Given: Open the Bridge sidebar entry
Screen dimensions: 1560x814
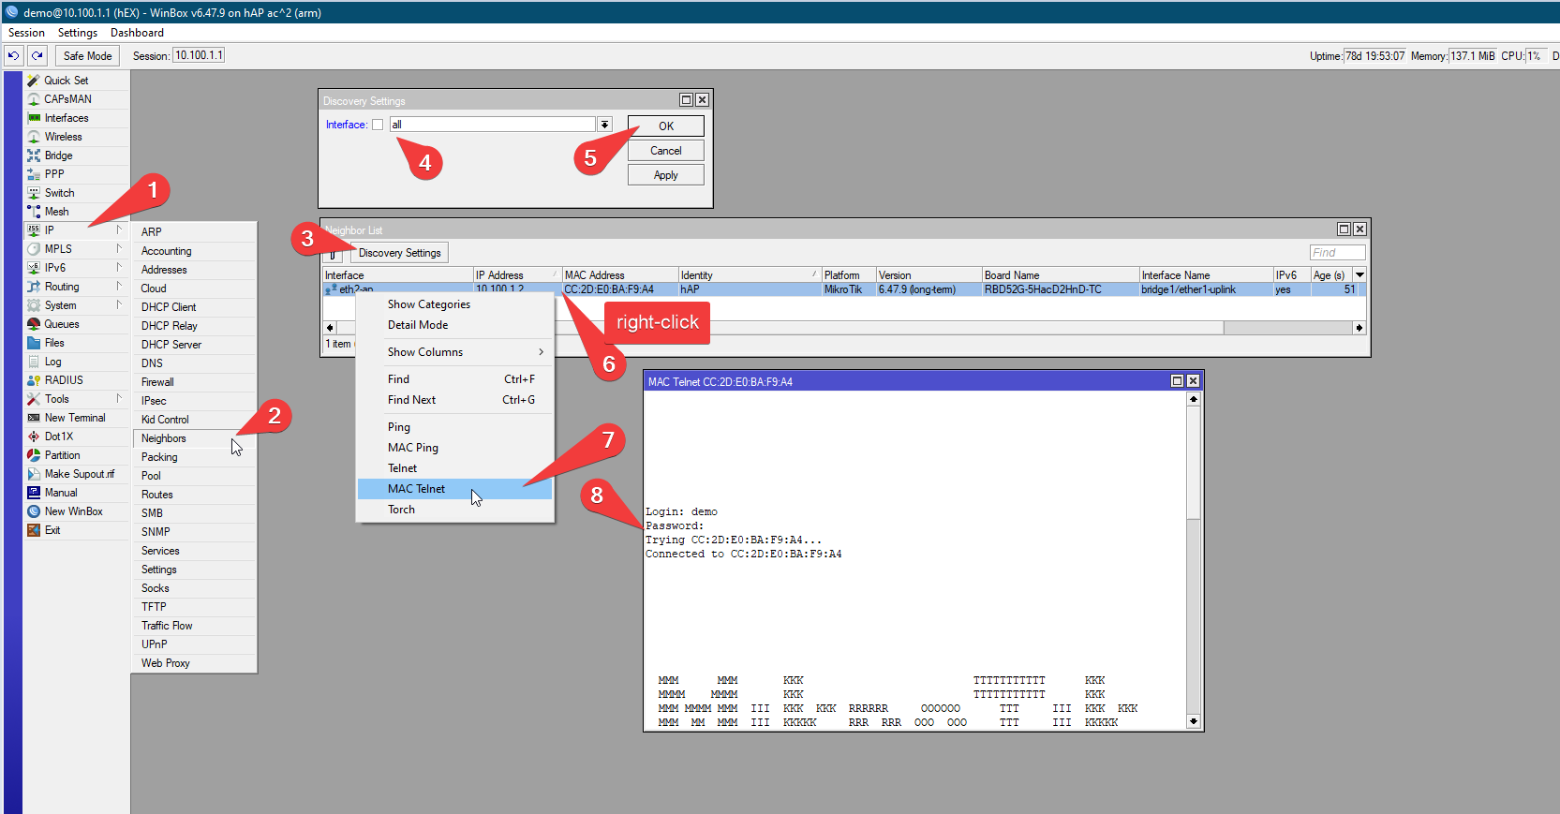Looking at the screenshot, I should (x=58, y=155).
